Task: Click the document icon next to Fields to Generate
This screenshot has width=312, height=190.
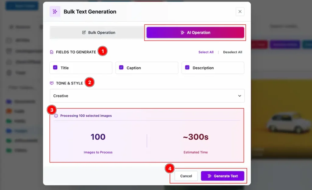Action: click(x=51, y=52)
